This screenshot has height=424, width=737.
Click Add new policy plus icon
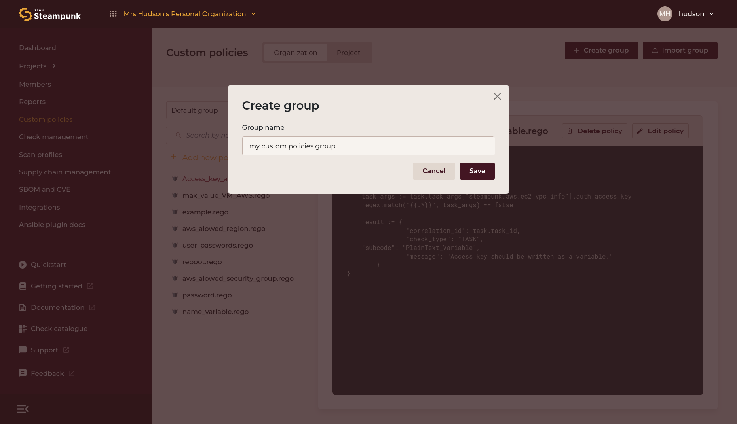pos(173,157)
